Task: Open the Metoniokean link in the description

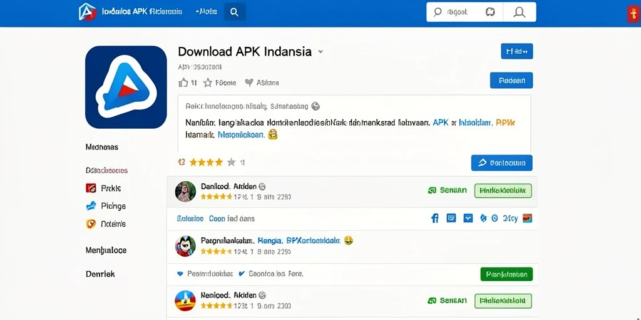Action: coord(241,134)
